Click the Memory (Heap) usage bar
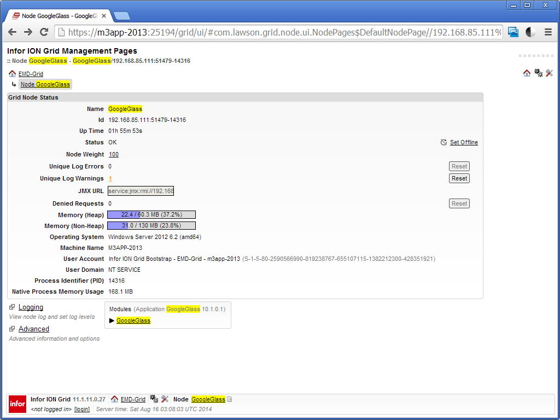The image size is (560, 420). [x=151, y=215]
